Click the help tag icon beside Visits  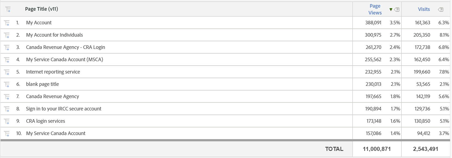pyautogui.click(x=440, y=10)
